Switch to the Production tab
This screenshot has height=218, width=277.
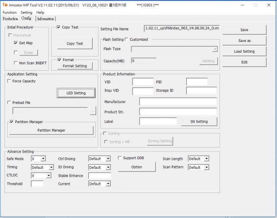pyautogui.click(x=10, y=19)
